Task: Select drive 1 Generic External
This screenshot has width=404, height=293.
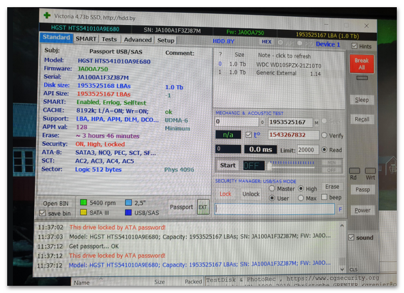Action: coord(270,73)
